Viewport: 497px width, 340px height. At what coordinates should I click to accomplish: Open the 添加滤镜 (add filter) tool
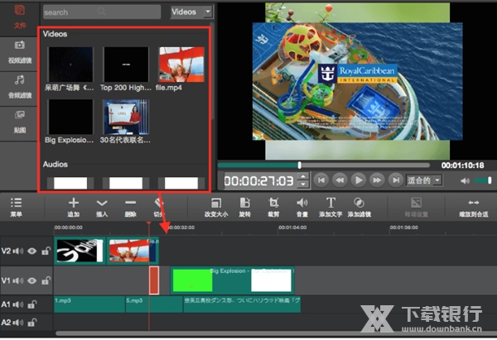pyautogui.click(x=359, y=204)
